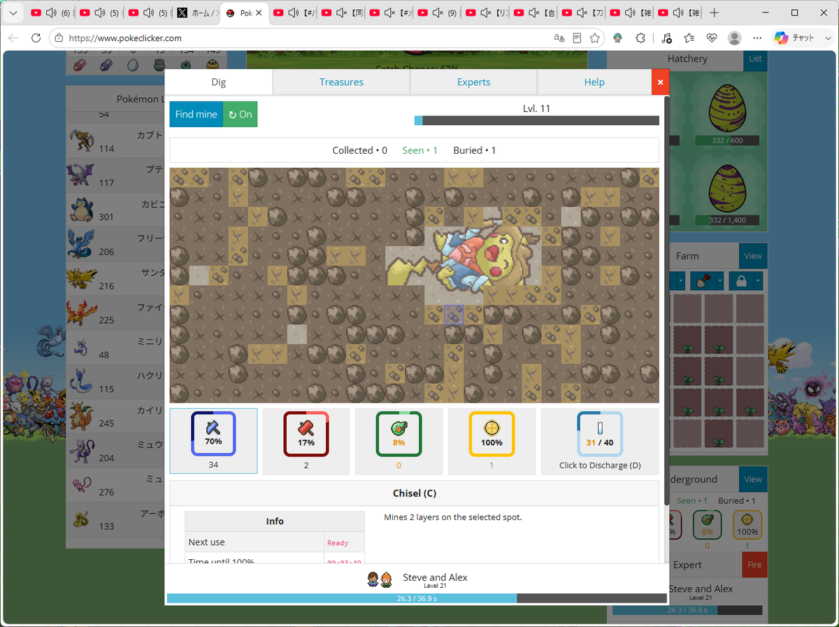Open the translate page icon in address bar
This screenshot has height=627, width=839.
559,38
